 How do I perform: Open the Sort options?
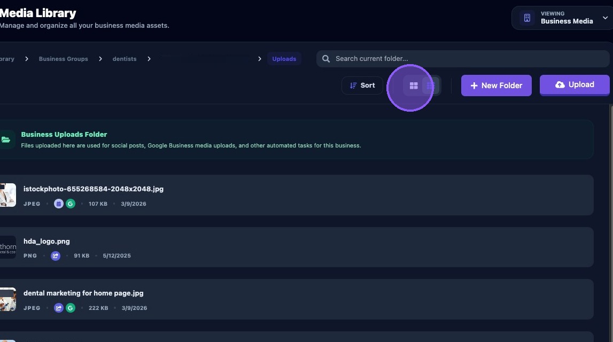click(x=362, y=85)
